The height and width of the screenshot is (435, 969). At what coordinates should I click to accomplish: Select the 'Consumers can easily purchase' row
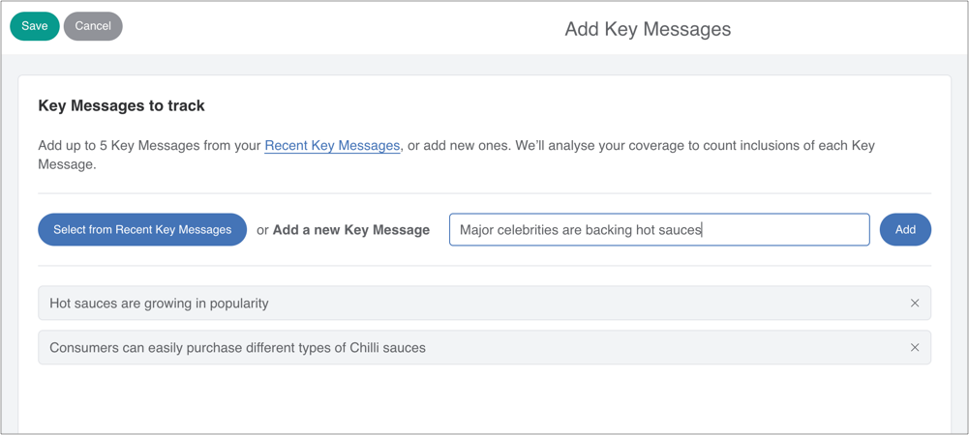(387, 348)
